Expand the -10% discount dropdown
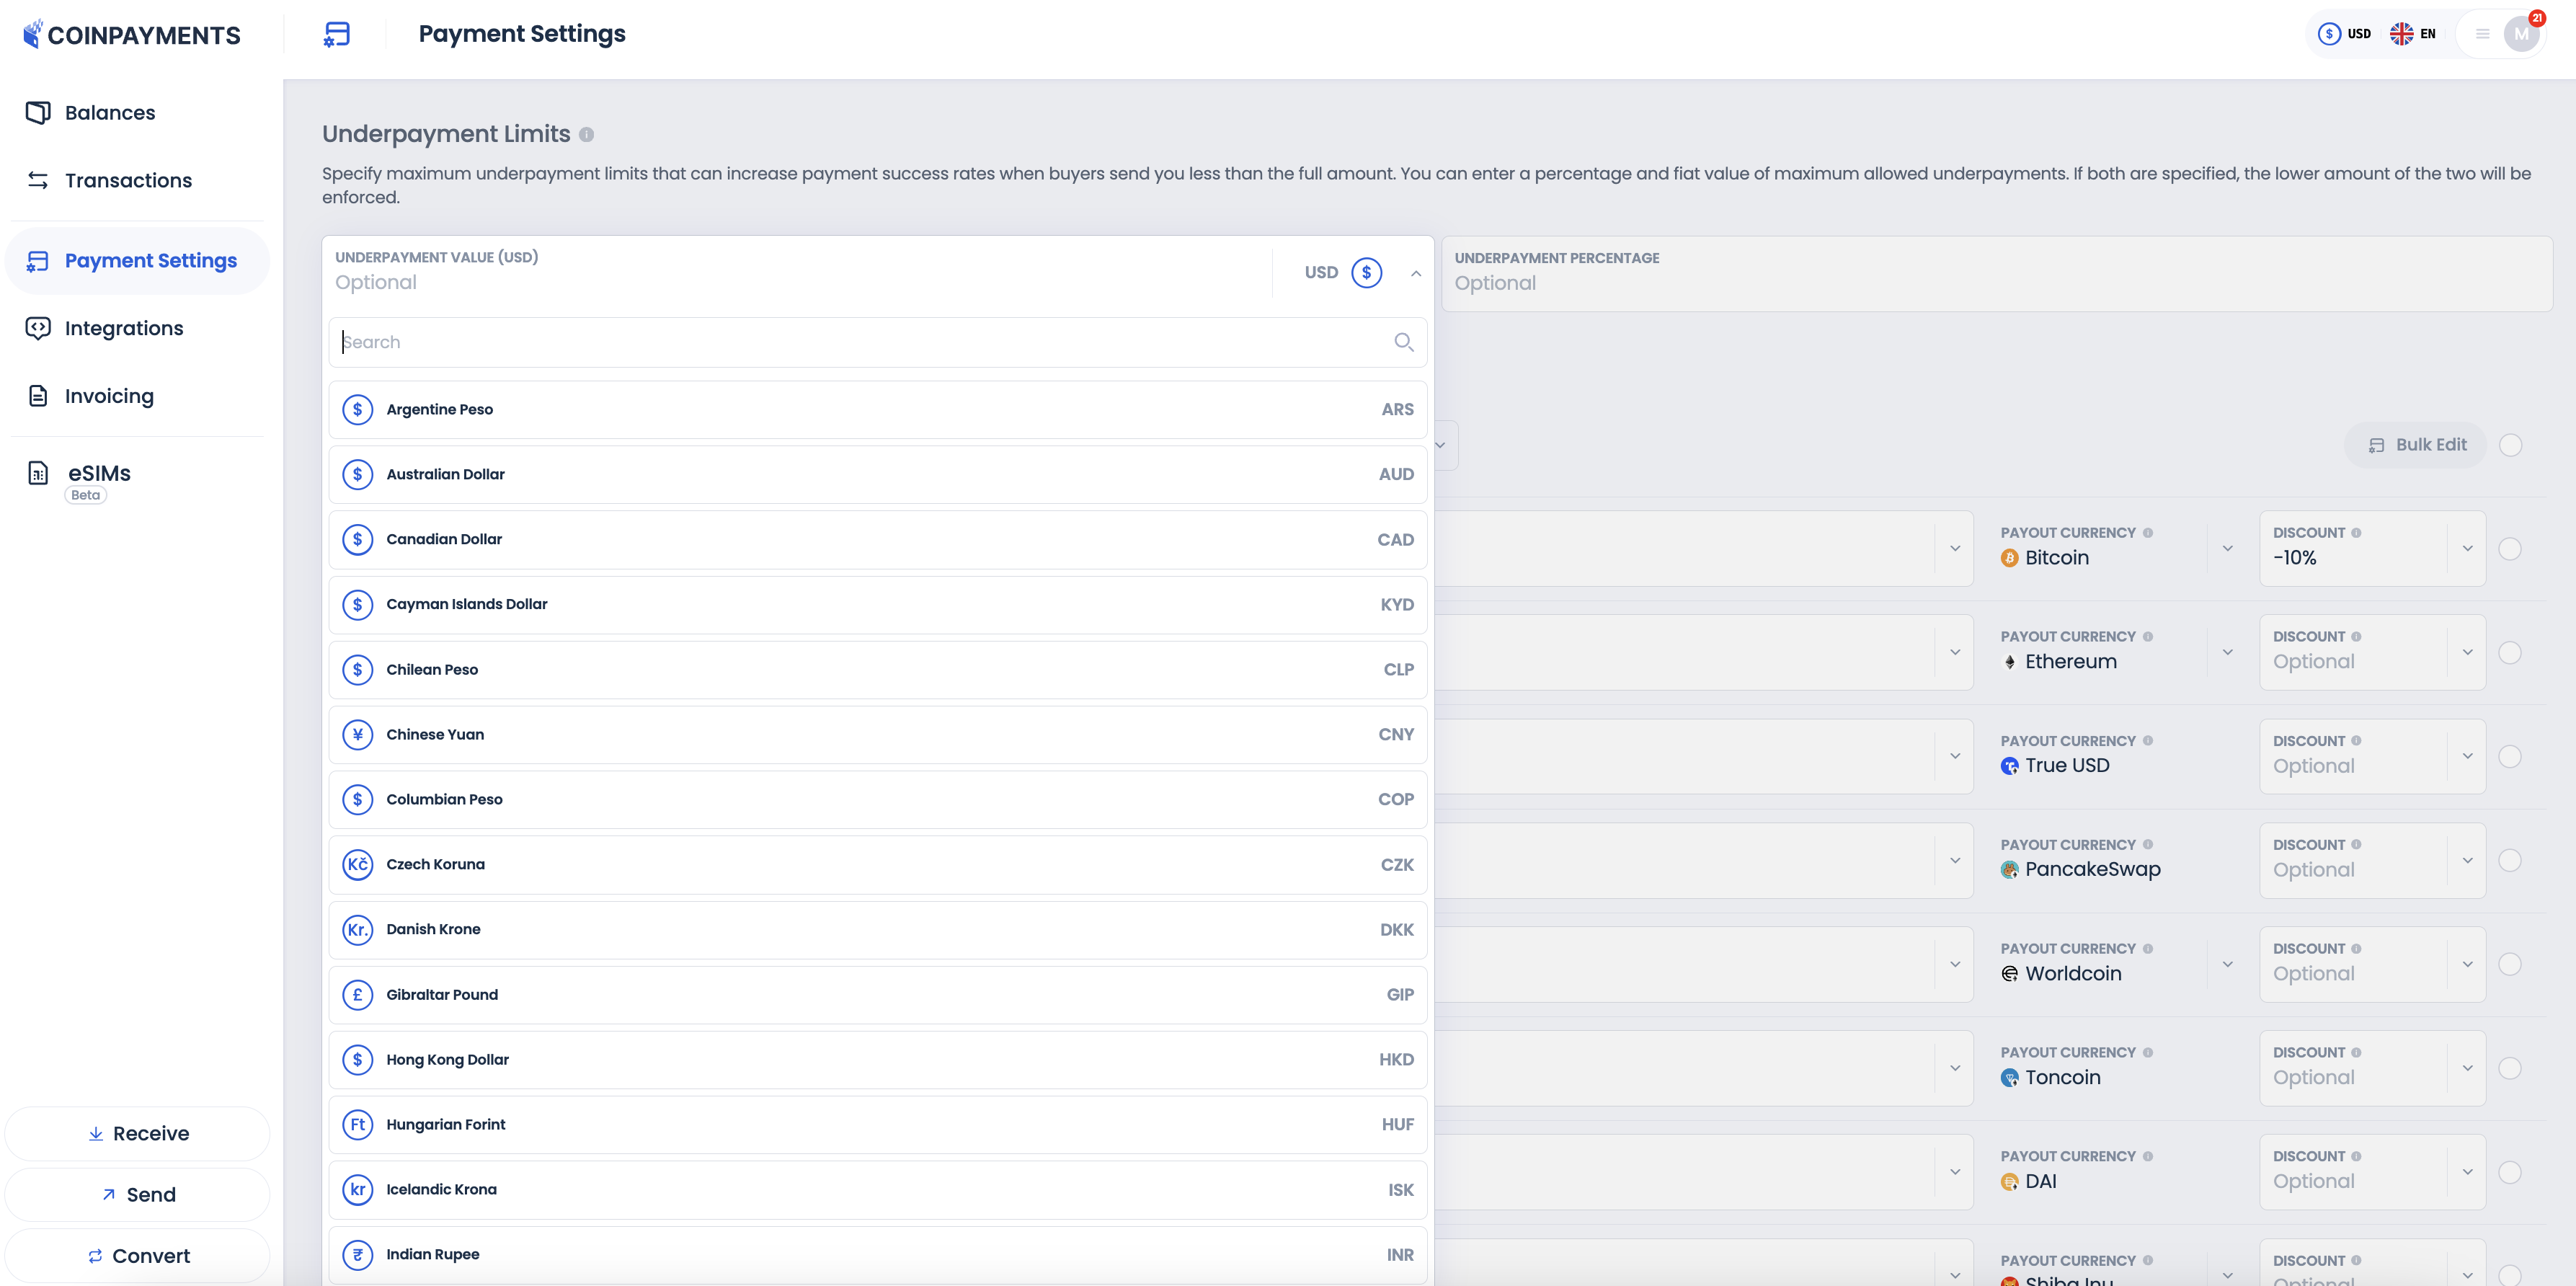2576x1286 pixels. tap(2467, 548)
